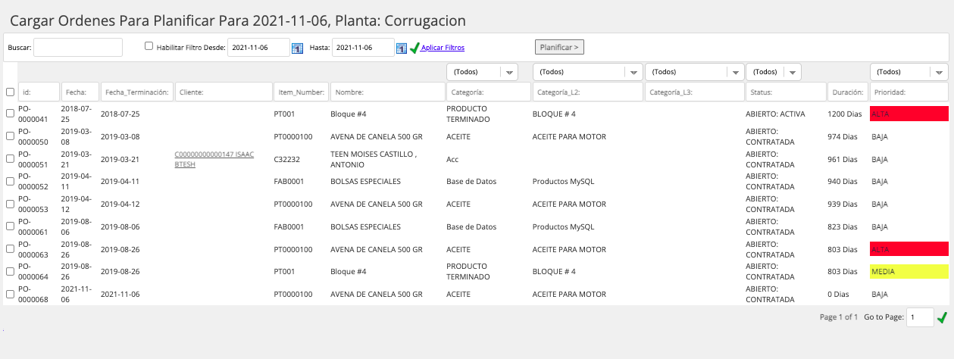Check the row PO-0000041 checkbox
This screenshot has height=359, width=954.
coord(10,114)
